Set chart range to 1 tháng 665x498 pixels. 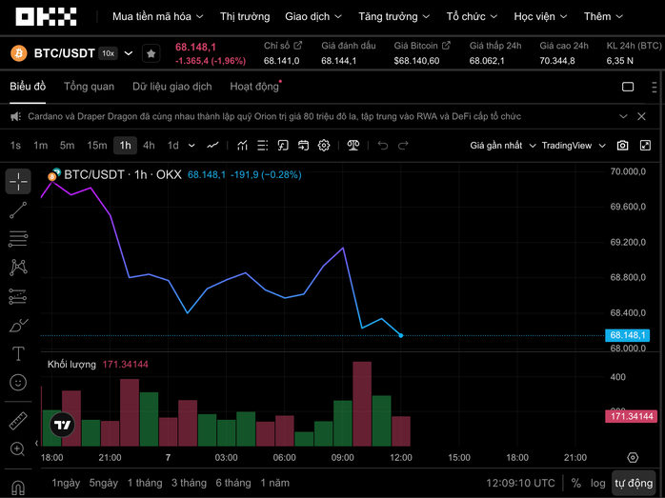(145, 483)
